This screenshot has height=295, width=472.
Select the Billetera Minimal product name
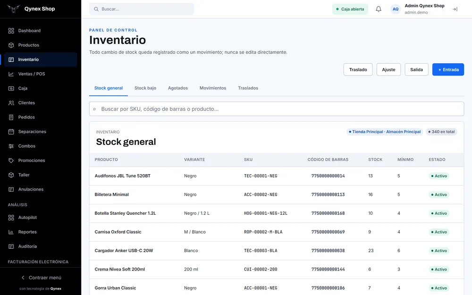click(x=112, y=195)
